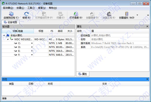Click the 操作系统 property row
This screenshot has width=151, height=102.
click(x=113, y=43)
